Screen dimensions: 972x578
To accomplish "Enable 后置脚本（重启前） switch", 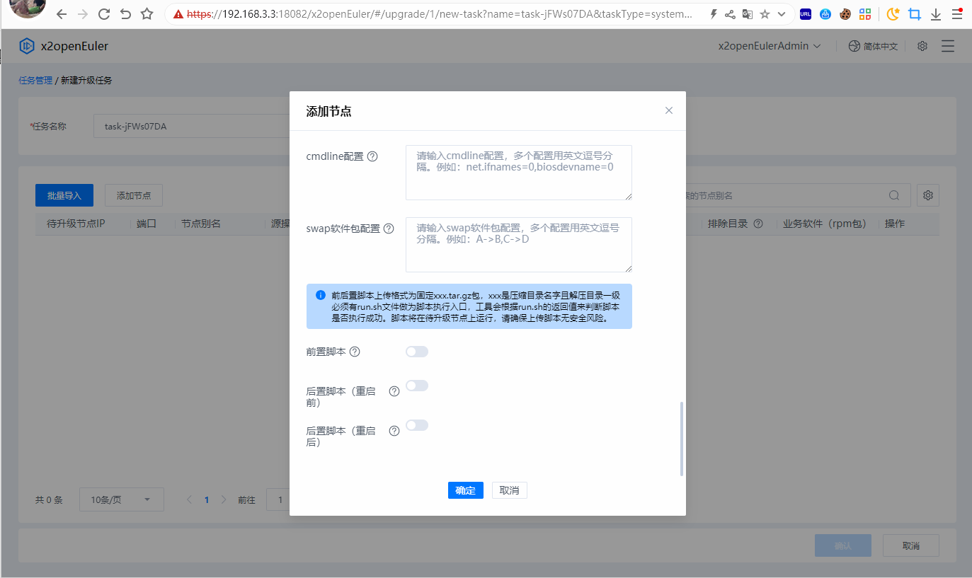I will [417, 386].
